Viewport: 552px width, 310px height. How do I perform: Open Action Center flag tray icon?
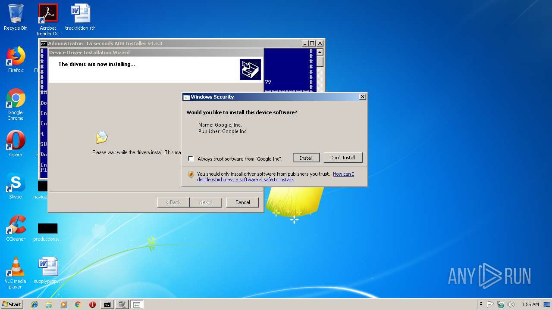tap(490, 304)
